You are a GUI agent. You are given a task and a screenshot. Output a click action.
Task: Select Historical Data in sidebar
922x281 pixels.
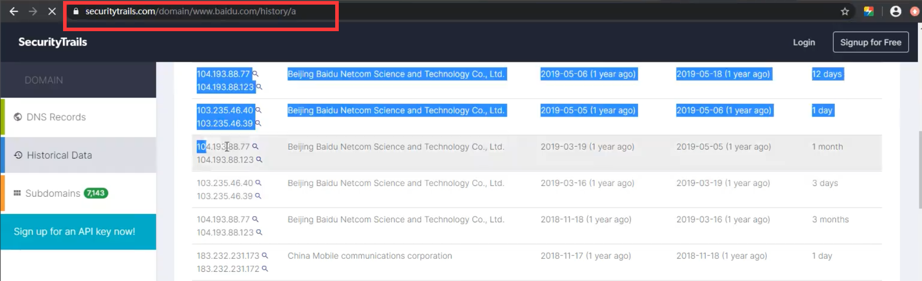click(x=59, y=155)
